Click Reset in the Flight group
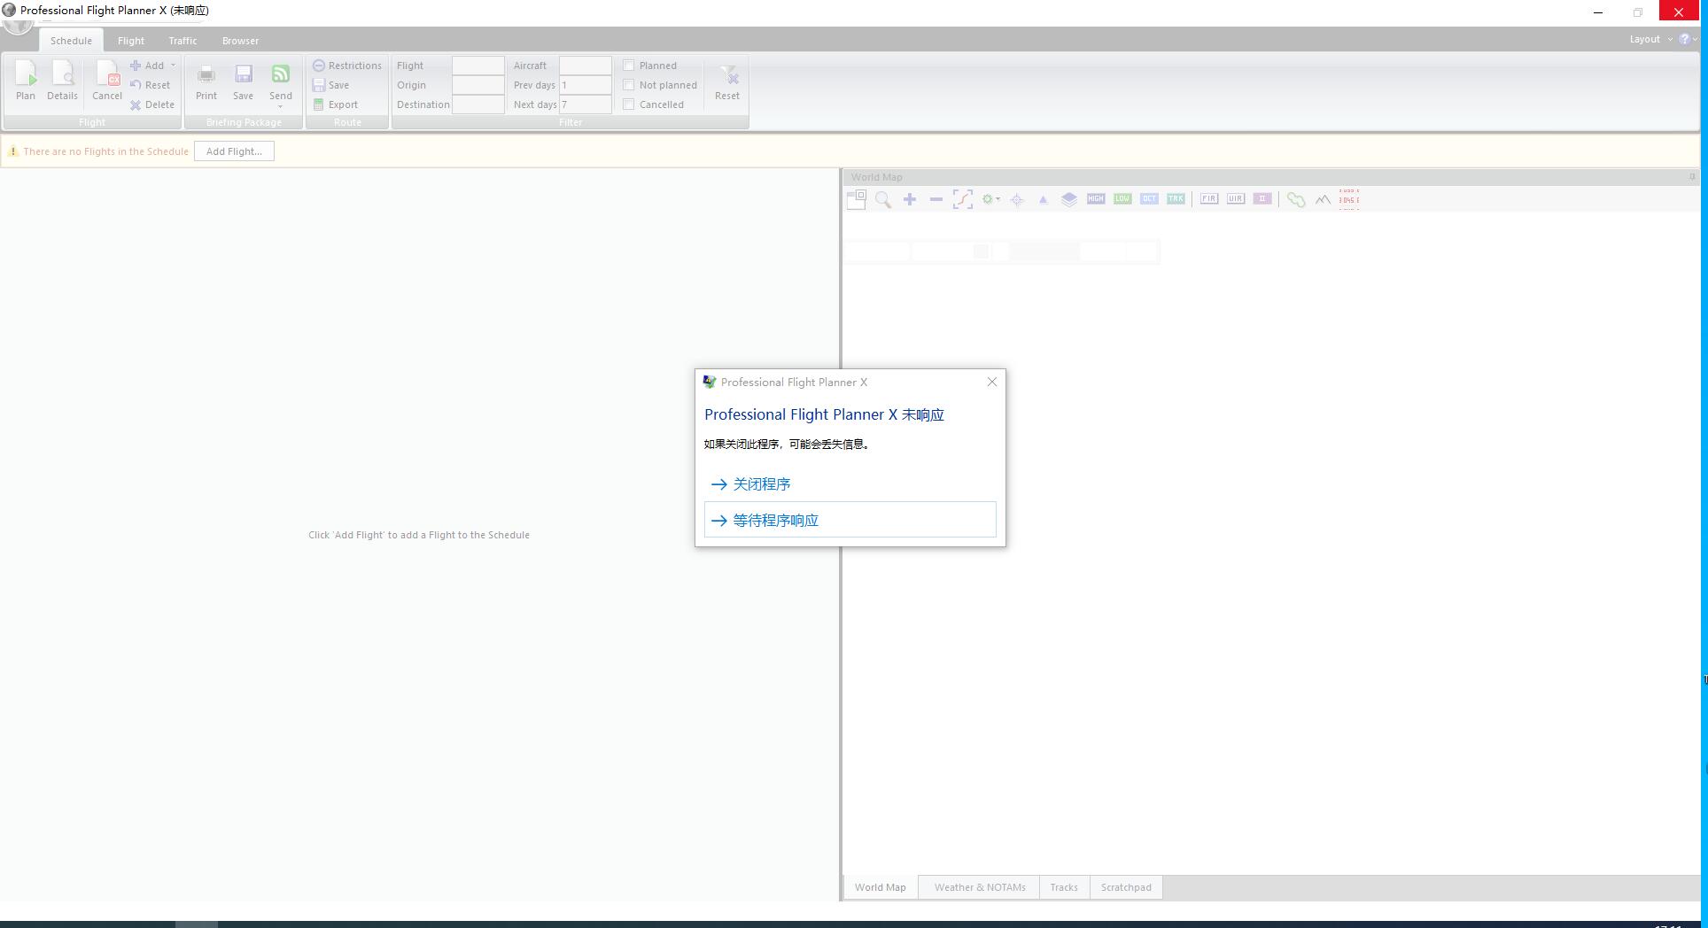1708x928 pixels. pyautogui.click(x=150, y=85)
